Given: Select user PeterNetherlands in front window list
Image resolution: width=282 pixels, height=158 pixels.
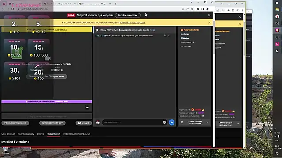Looking at the screenshot, I should [x=190, y=30].
